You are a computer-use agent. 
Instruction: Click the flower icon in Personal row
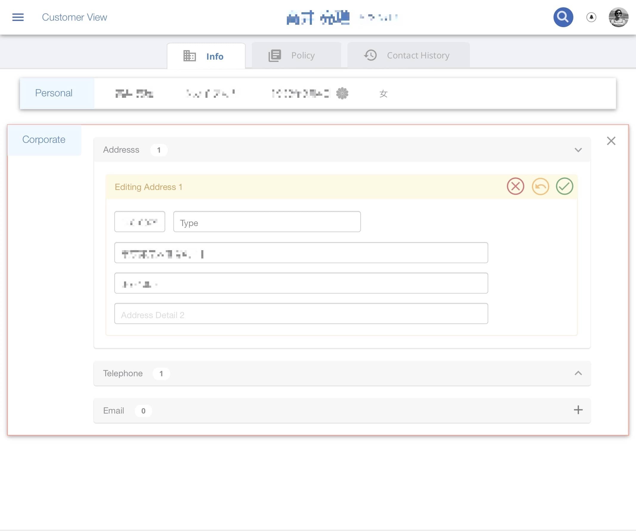coord(342,93)
